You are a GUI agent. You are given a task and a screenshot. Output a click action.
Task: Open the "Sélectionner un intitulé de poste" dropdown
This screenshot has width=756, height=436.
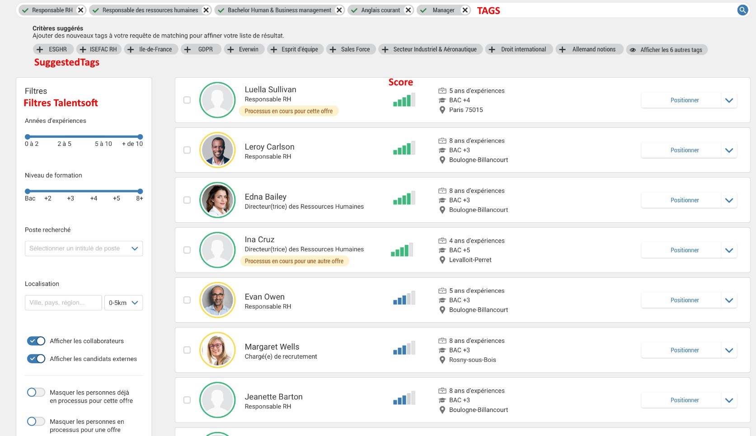[x=84, y=248]
